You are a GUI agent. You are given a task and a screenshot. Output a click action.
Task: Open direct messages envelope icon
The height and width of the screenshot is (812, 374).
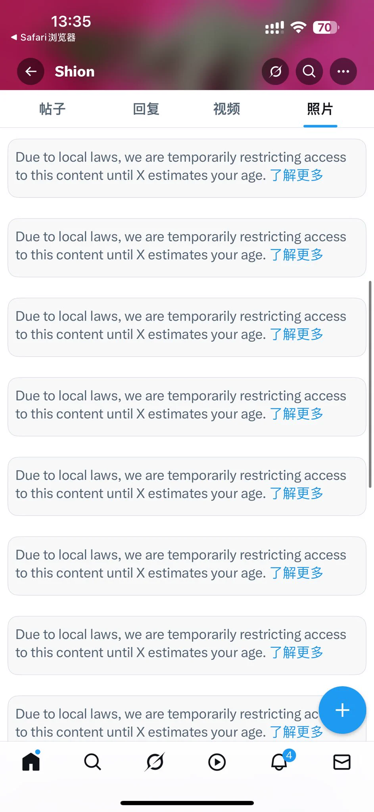click(x=342, y=762)
